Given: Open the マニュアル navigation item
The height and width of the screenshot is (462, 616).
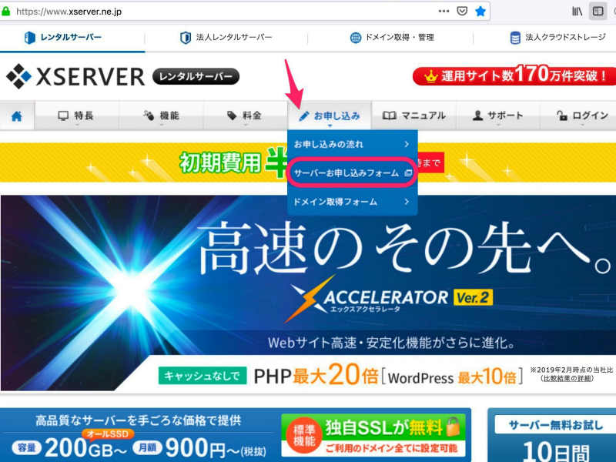Looking at the screenshot, I should pyautogui.click(x=413, y=116).
